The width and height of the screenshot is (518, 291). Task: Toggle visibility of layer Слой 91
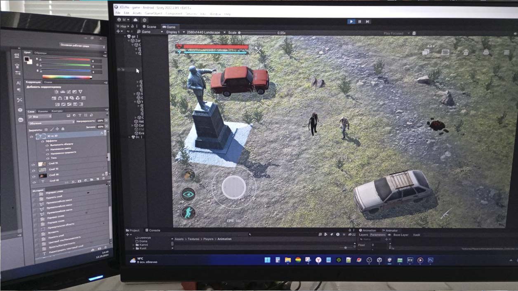[33, 164]
